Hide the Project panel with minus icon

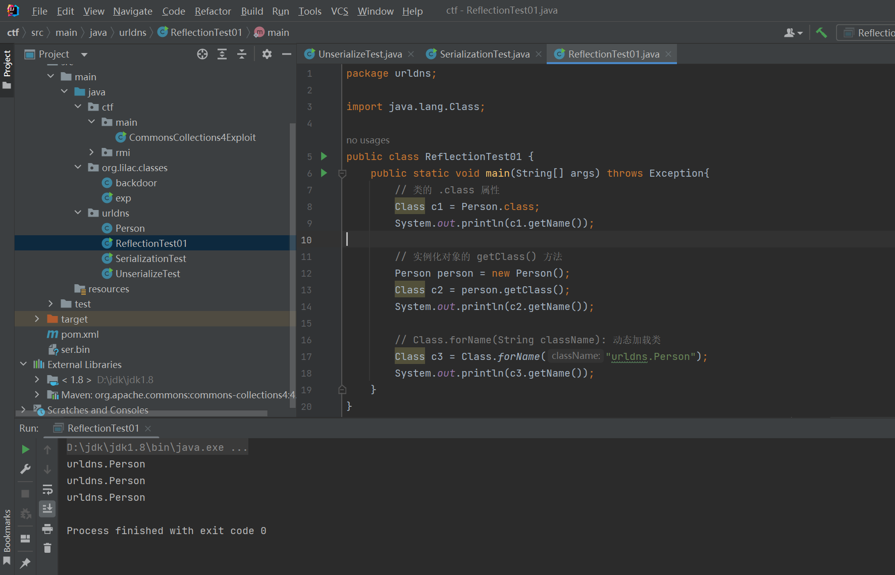point(286,54)
